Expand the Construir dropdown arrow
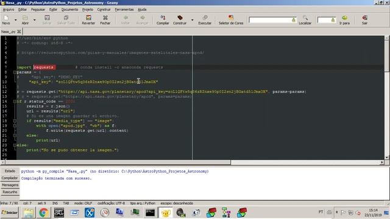This screenshot has width=390, height=219. pyautogui.click(x=193, y=20)
